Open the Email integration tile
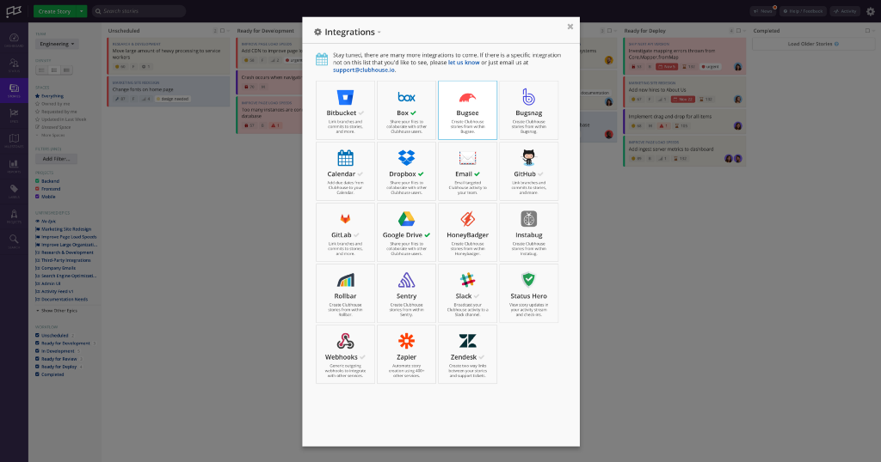 coord(467,172)
